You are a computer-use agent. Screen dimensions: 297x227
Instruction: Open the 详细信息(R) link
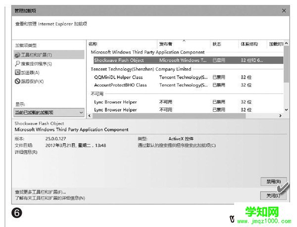click(26, 152)
